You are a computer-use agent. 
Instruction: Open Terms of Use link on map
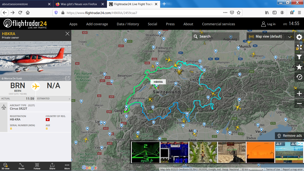[273, 169]
